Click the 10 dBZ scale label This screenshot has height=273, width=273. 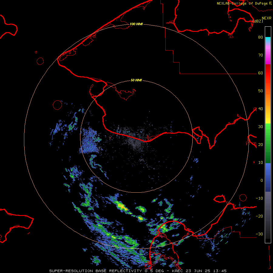click(x=261, y=163)
